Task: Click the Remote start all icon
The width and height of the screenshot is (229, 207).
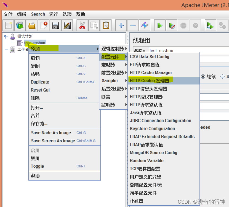Action: [211, 25]
